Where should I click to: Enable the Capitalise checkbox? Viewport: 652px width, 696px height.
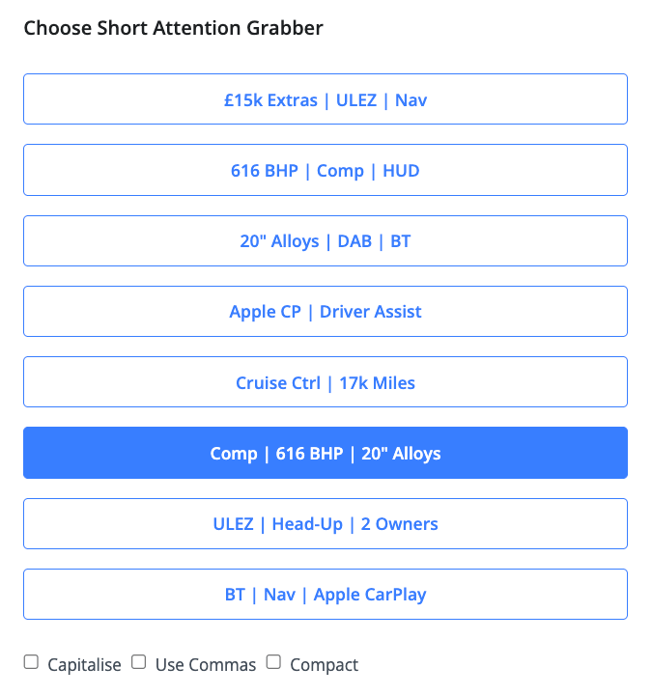31,662
